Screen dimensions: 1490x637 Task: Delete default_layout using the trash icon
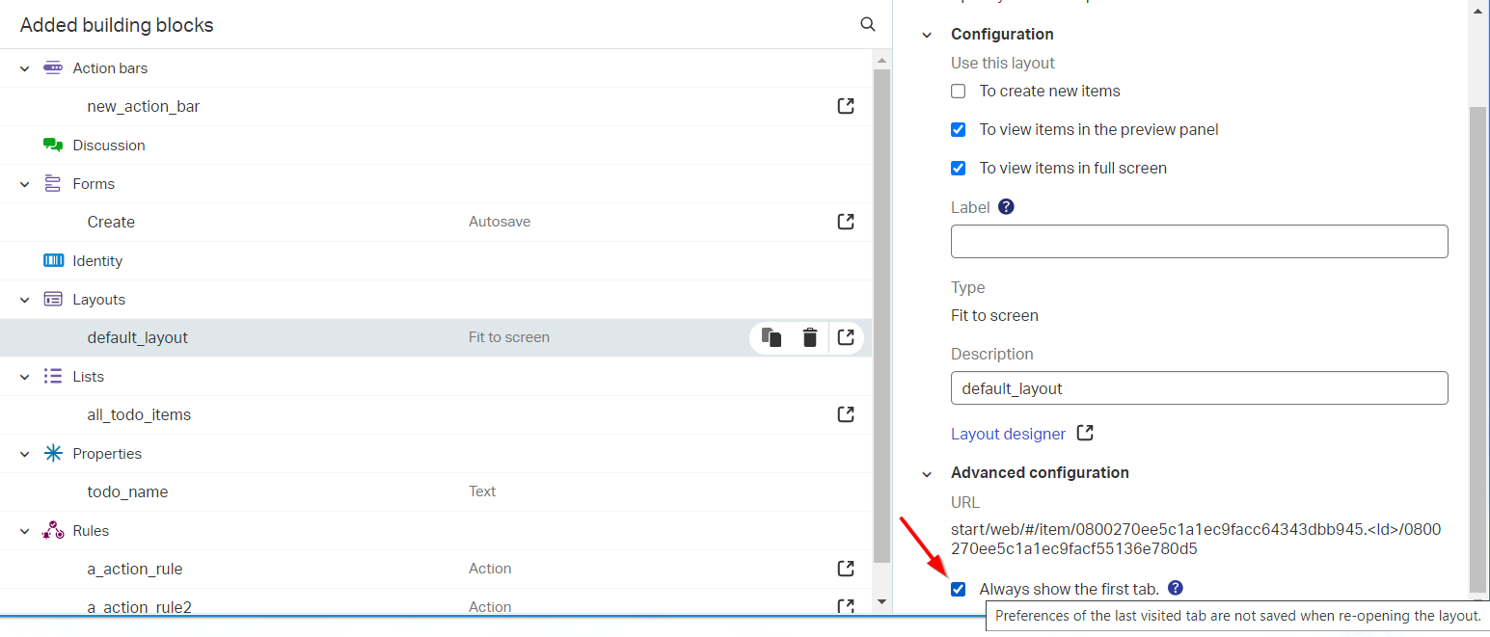810,337
